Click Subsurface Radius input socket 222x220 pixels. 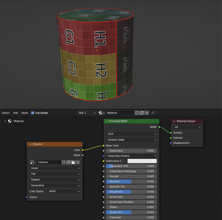point(104,156)
